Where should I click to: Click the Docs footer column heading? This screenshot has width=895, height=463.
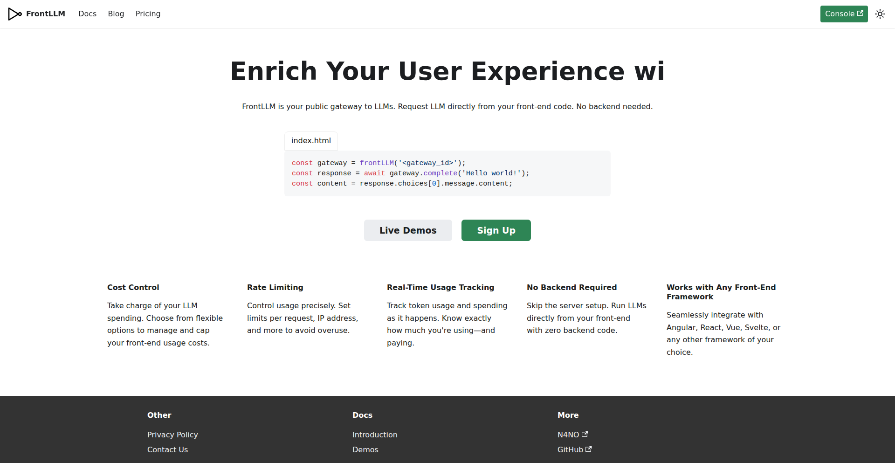(x=362, y=415)
